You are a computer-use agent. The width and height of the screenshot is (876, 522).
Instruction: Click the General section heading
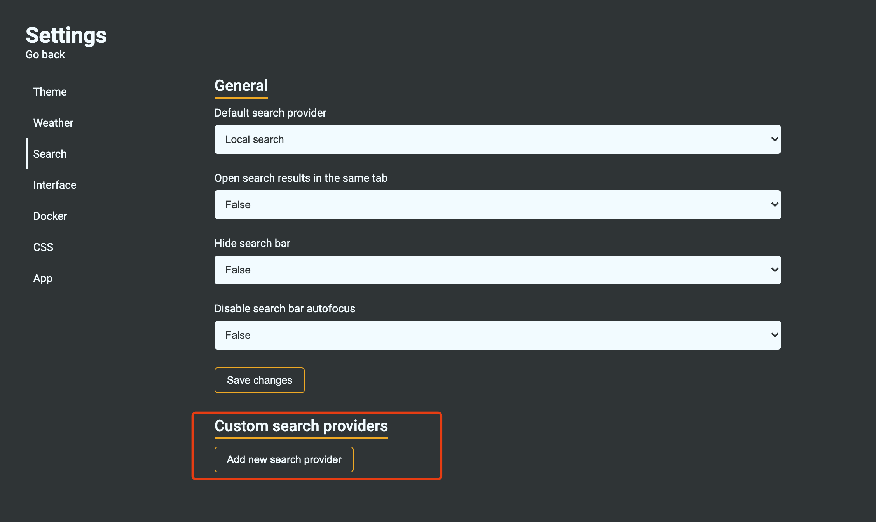coord(241,86)
